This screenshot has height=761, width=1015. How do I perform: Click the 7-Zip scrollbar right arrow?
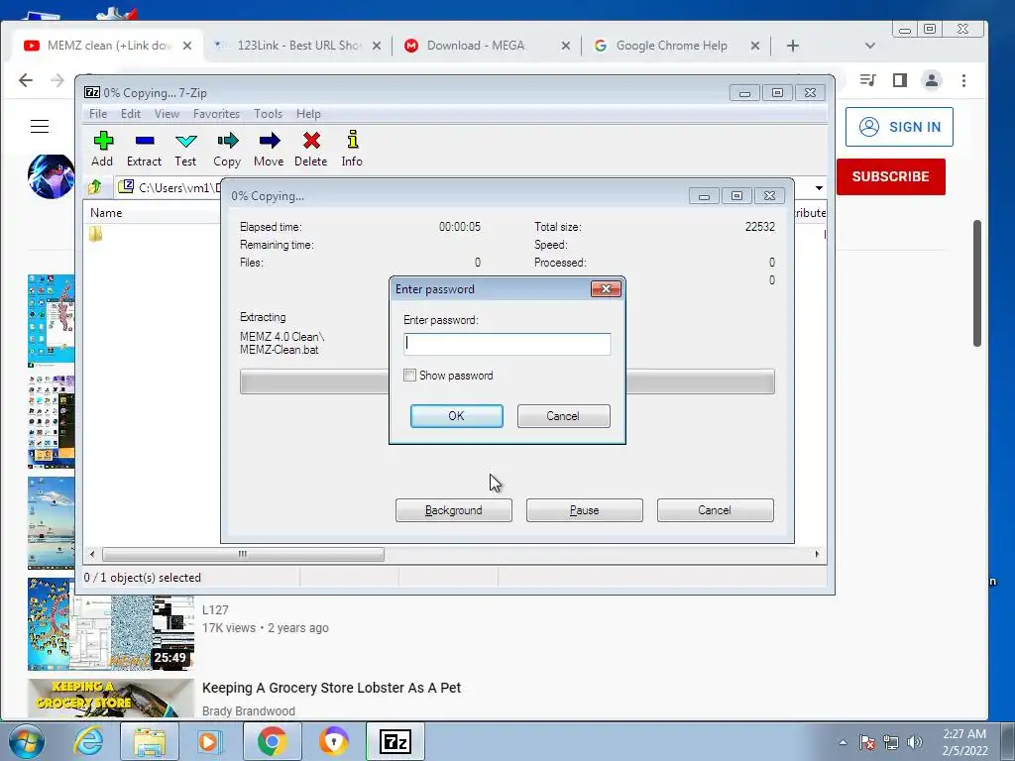[817, 555]
